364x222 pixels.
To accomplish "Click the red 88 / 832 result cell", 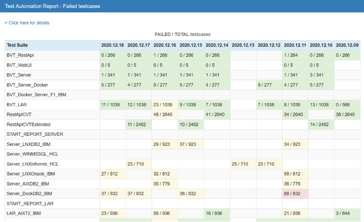I will (292, 194).
